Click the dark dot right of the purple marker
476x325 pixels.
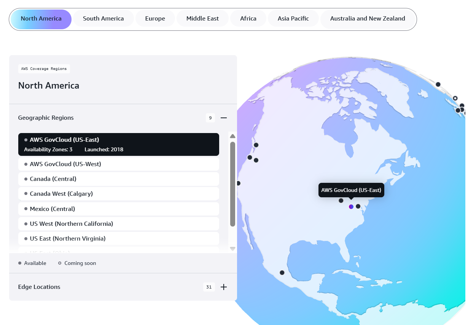point(358,206)
